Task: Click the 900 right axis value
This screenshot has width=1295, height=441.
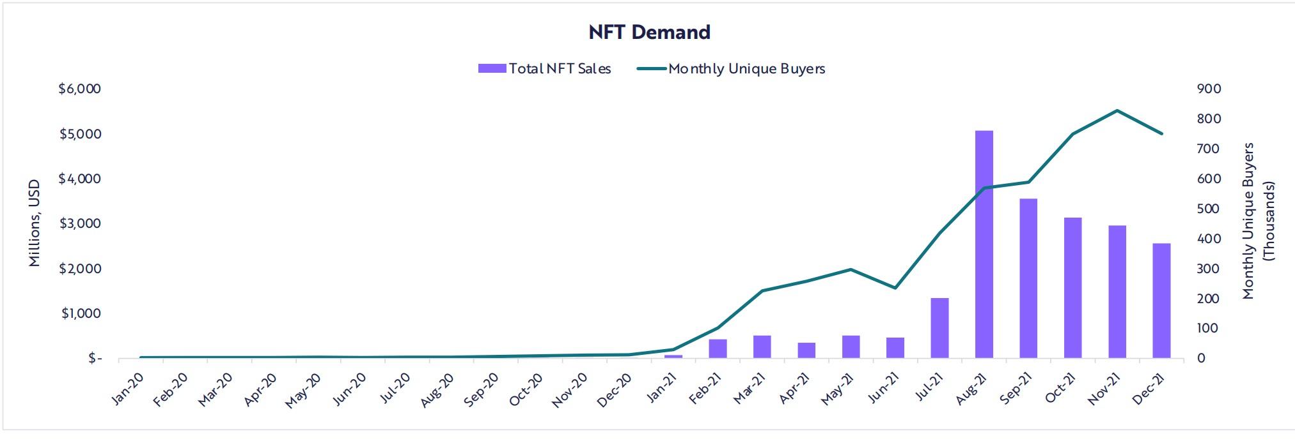Action: 1208,89
